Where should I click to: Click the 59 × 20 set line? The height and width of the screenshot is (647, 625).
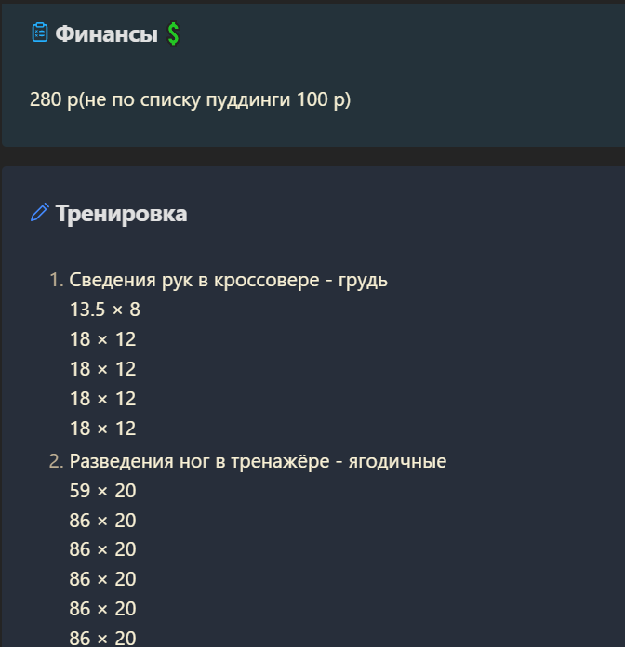click(x=103, y=491)
